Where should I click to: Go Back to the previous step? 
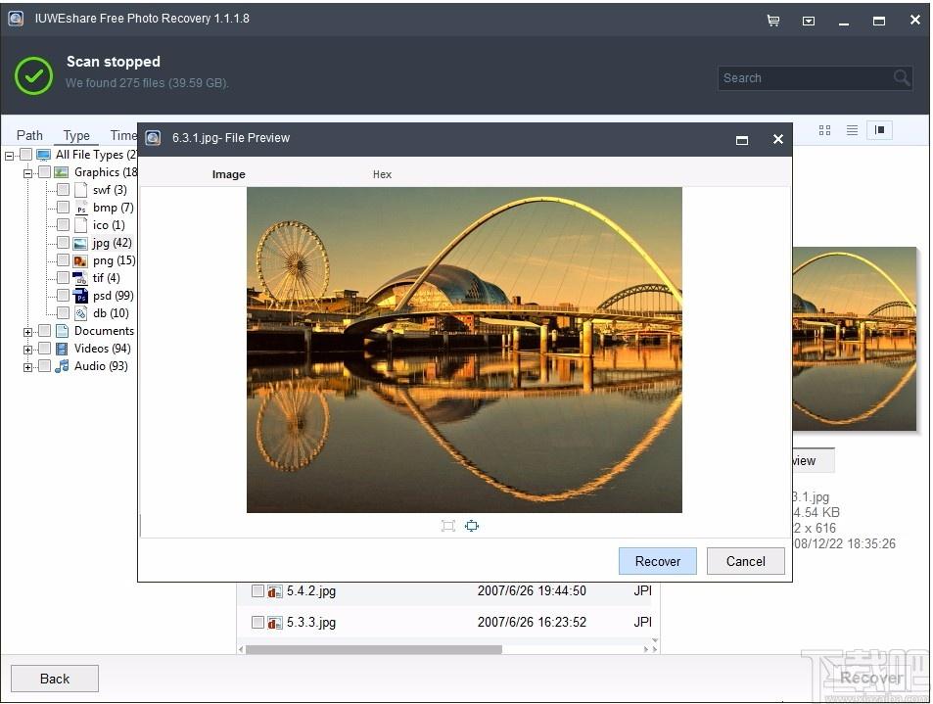click(x=55, y=679)
